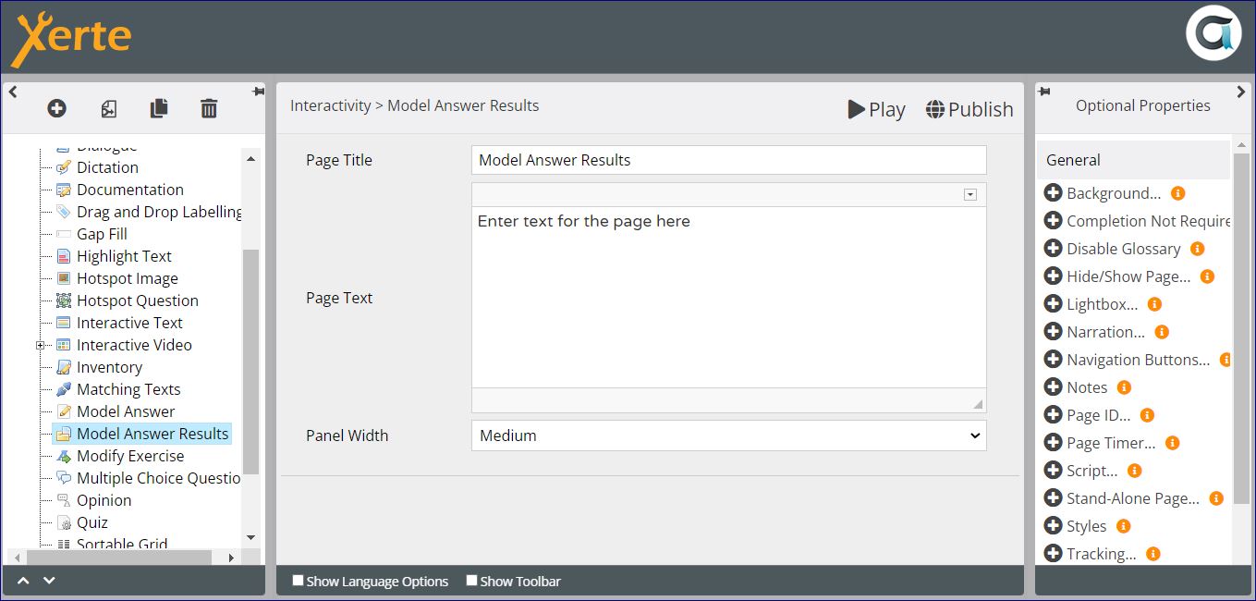
Task: Click the add new page plus icon
Action: coord(56,109)
